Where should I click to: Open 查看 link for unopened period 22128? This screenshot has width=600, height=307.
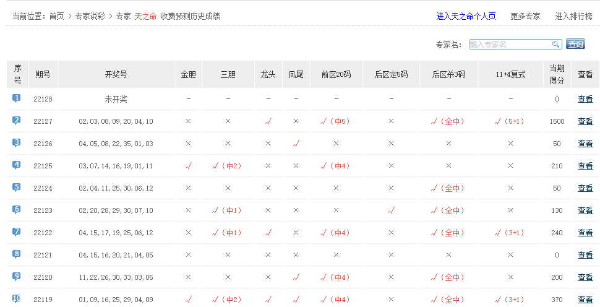[x=585, y=99]
